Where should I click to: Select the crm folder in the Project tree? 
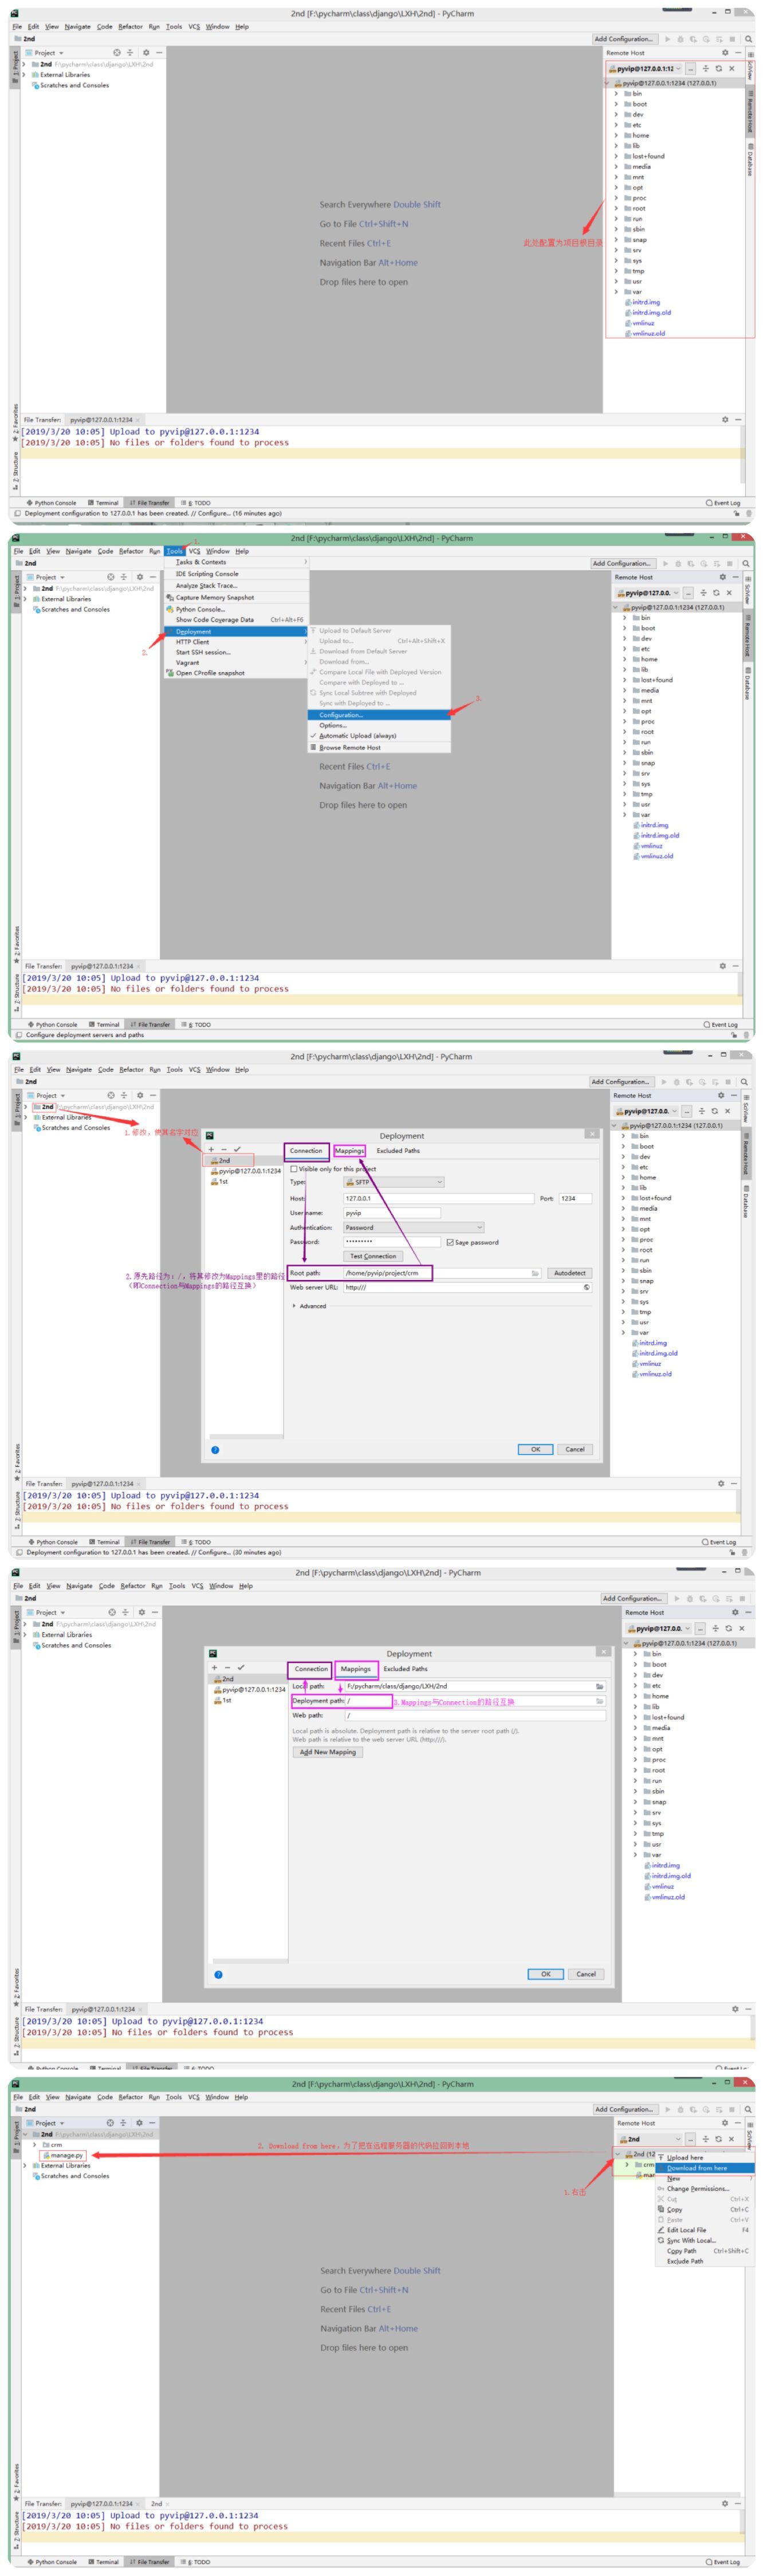[53, 2144]
